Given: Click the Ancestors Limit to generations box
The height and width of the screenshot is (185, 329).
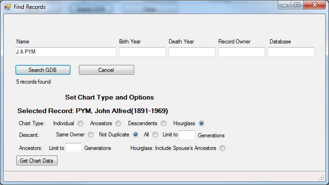Looking at the screenshot, I should 73,148.
